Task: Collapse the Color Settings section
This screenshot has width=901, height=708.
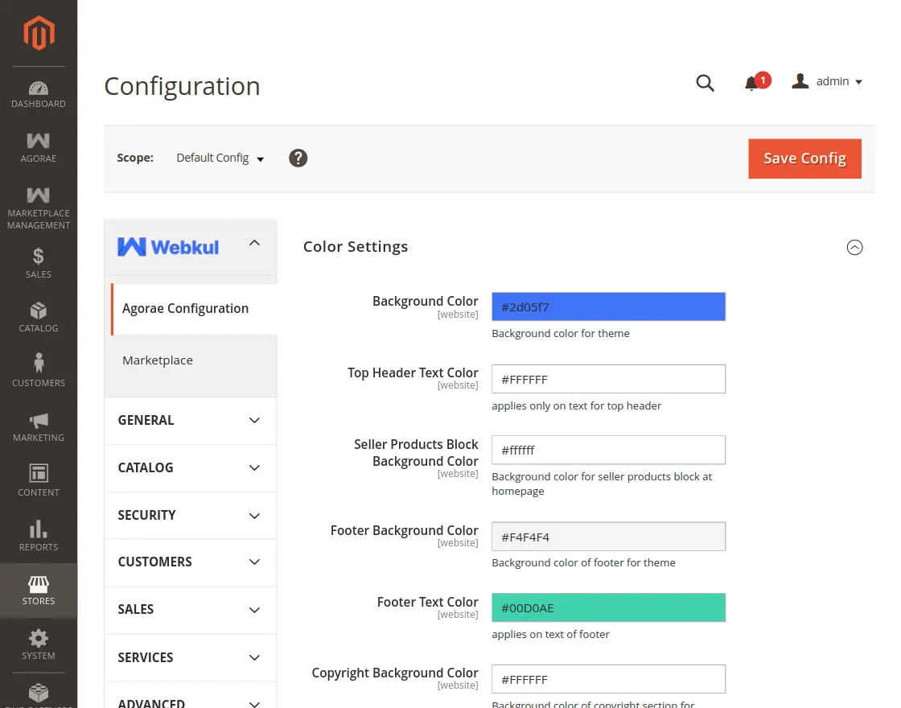Action: tap(854, 248)
